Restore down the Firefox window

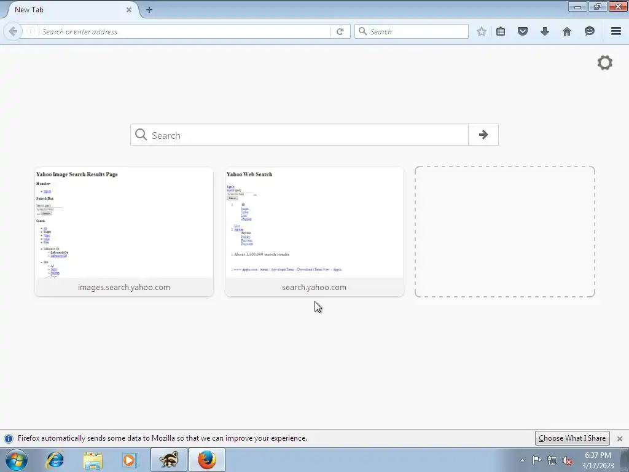click(598, 6)
